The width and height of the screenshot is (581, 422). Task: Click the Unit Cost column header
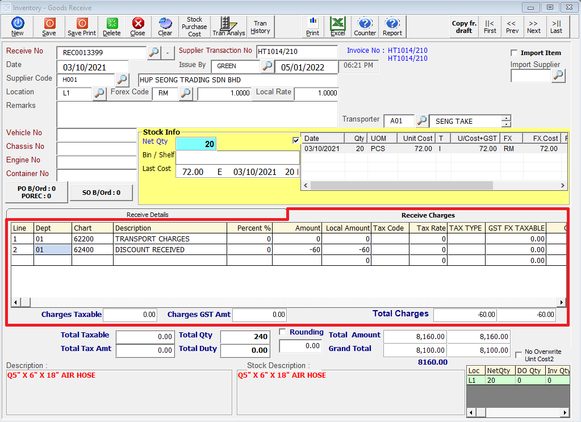click(x=417, y=138)
